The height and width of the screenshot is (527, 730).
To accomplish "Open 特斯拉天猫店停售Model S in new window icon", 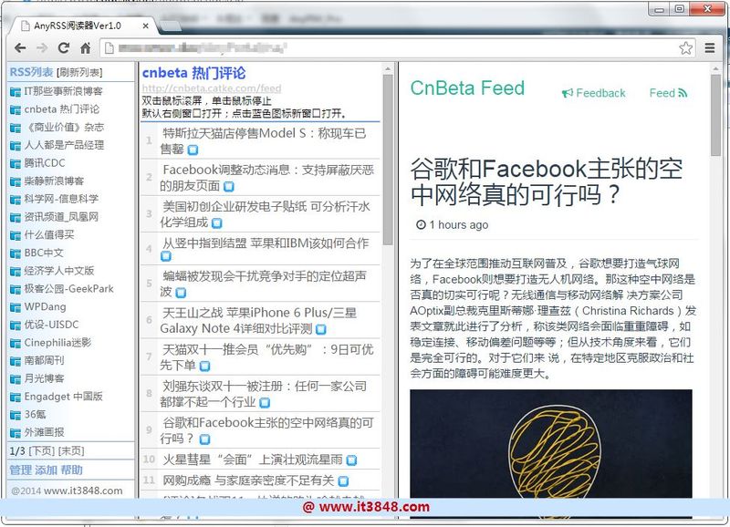I will pos(193,150).
